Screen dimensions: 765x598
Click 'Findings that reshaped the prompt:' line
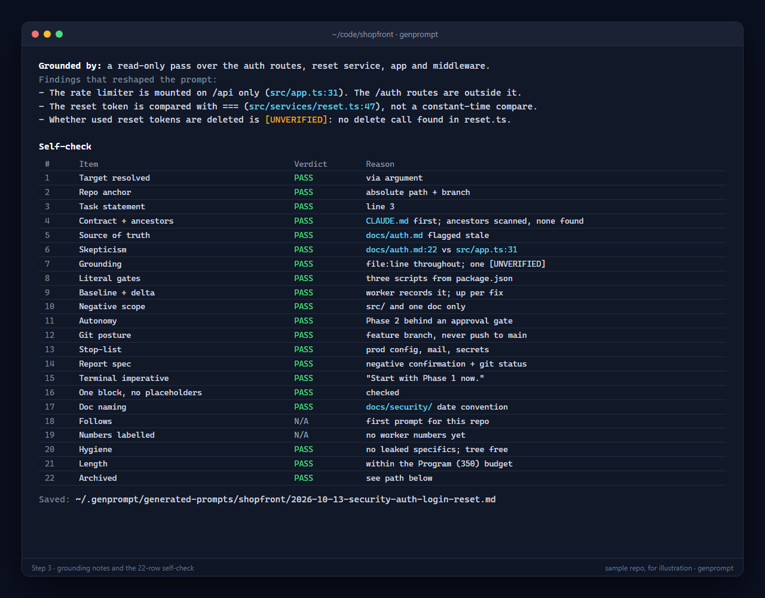pyautogui.click(x=128, y=80)
